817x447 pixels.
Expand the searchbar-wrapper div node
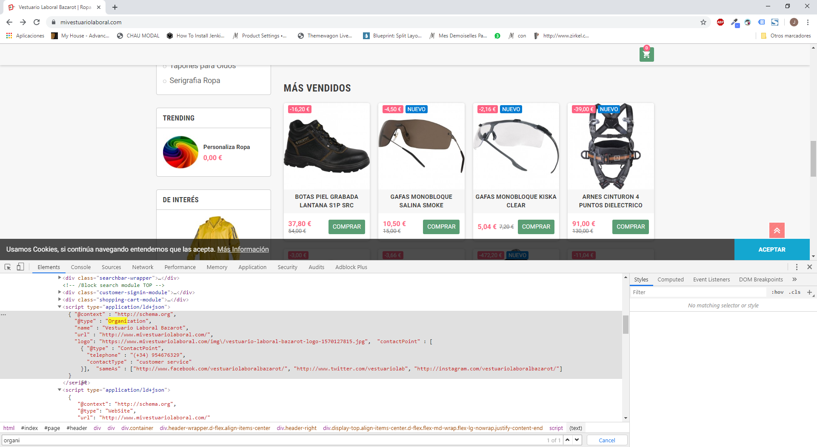[60, 278]
